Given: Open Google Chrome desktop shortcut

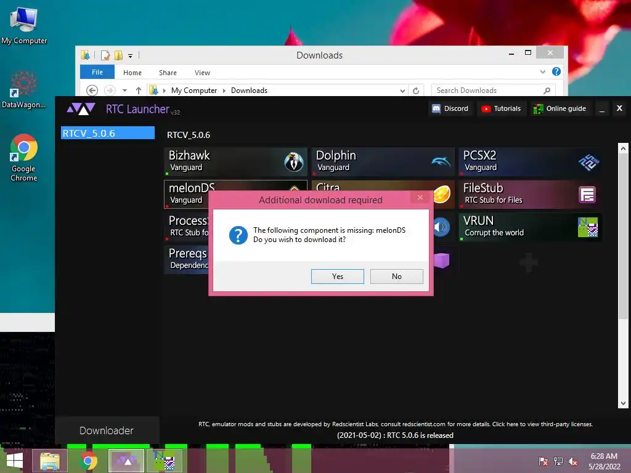Looking at the screenshot, I should [24, 158].
